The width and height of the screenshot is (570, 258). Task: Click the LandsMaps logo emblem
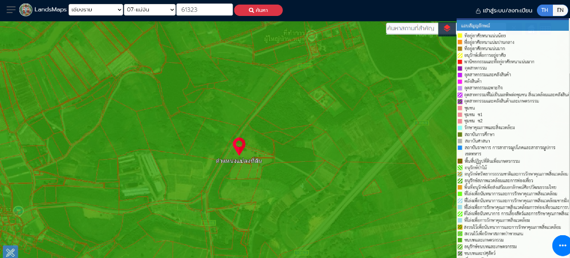click(x=26, y=10)
